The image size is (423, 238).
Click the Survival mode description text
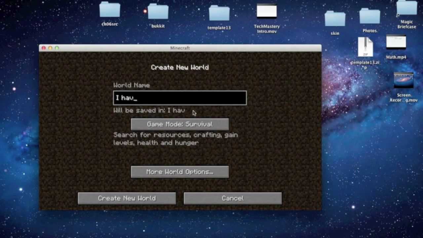point(175,139)
